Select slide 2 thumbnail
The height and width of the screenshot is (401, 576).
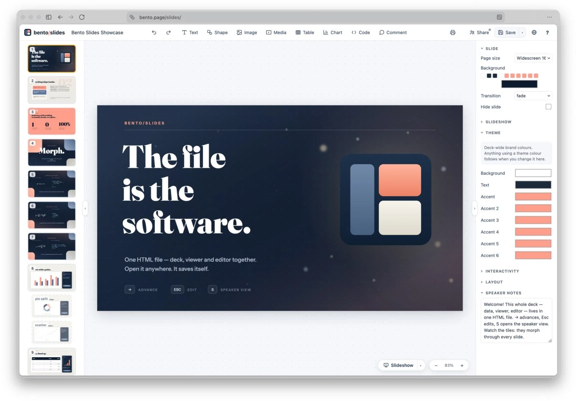coord(52,90)
